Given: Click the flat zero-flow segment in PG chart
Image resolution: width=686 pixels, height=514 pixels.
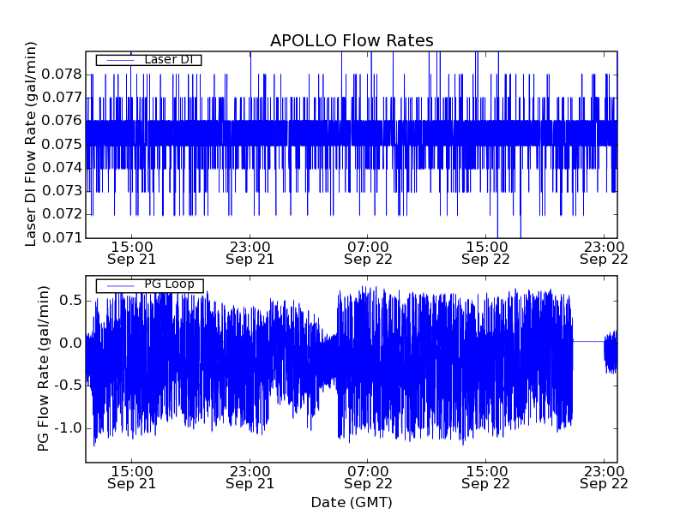Looking at the screenshot, I should point(588,341).
